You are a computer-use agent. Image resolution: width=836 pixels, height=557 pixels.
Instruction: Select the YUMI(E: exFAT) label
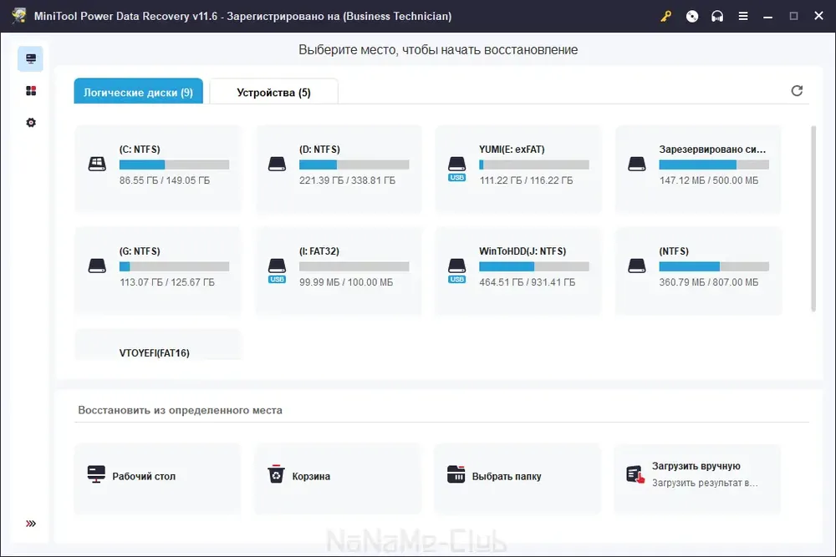(x=512, y=149)
